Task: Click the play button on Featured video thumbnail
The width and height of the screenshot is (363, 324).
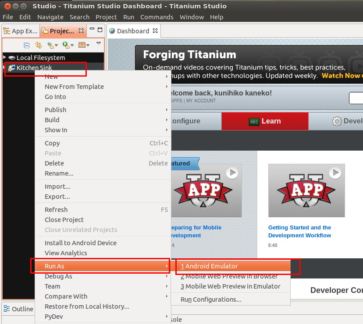Action: pyautogui.click(x=232, y=173)
